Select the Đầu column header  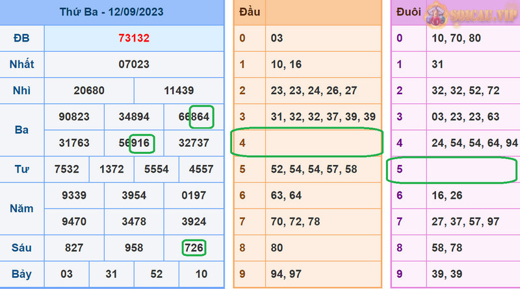247,12
